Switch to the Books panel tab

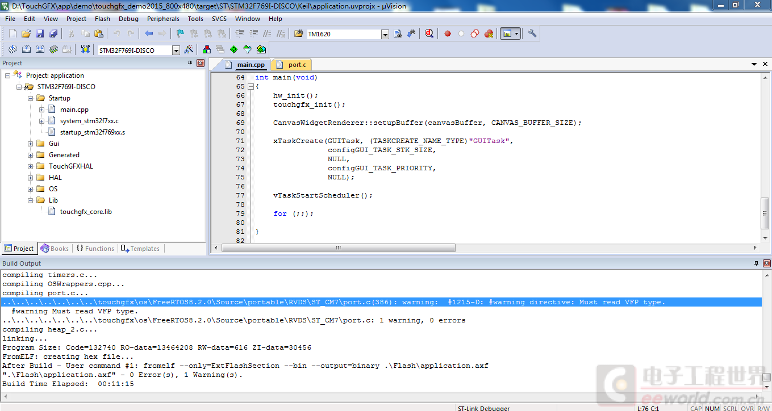tap(55, 249)
